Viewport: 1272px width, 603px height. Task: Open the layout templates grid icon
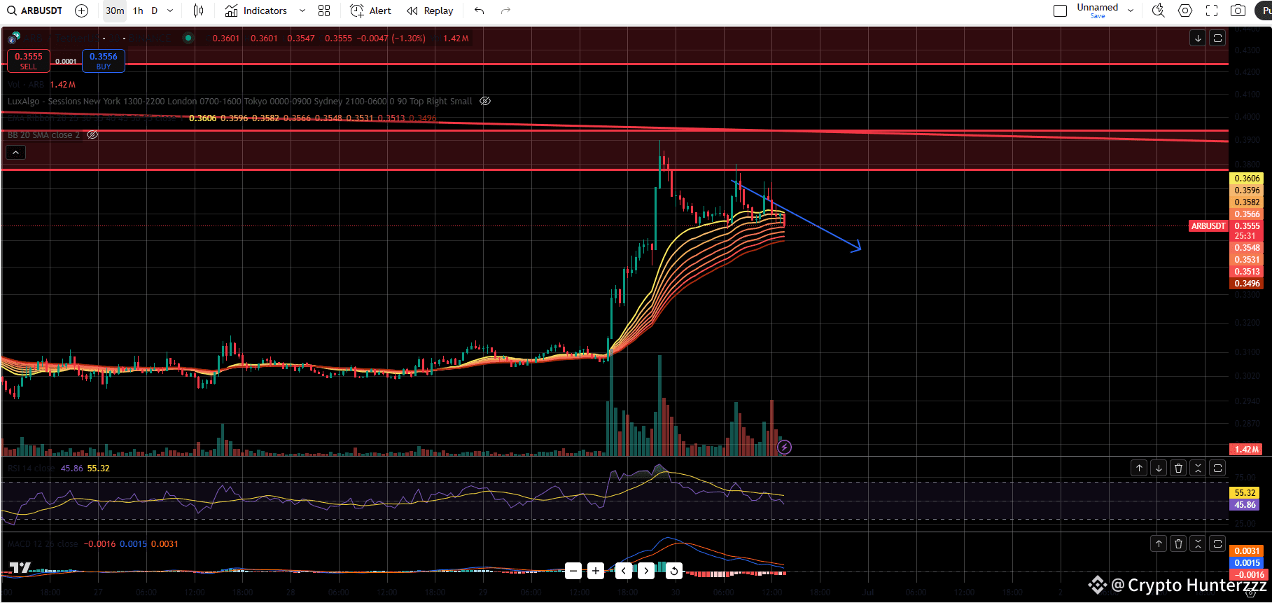pyautogui.click(x=323, y=11)
